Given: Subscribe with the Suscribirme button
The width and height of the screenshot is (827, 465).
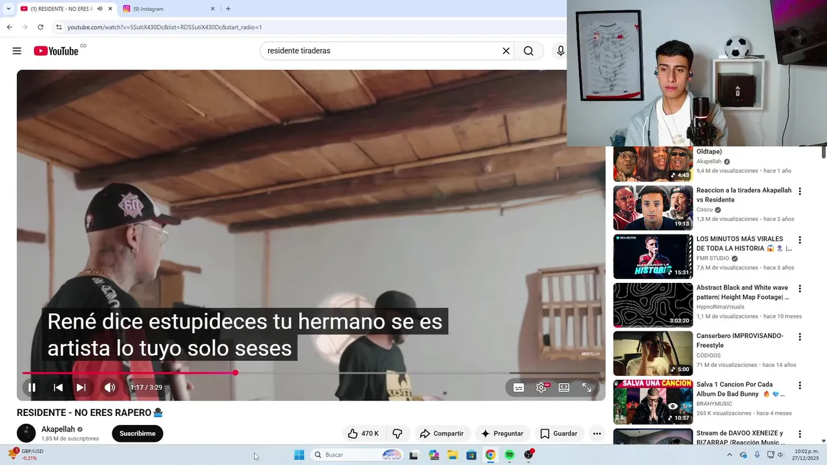Looking at the screenshot, I should (x=138, y=433).
